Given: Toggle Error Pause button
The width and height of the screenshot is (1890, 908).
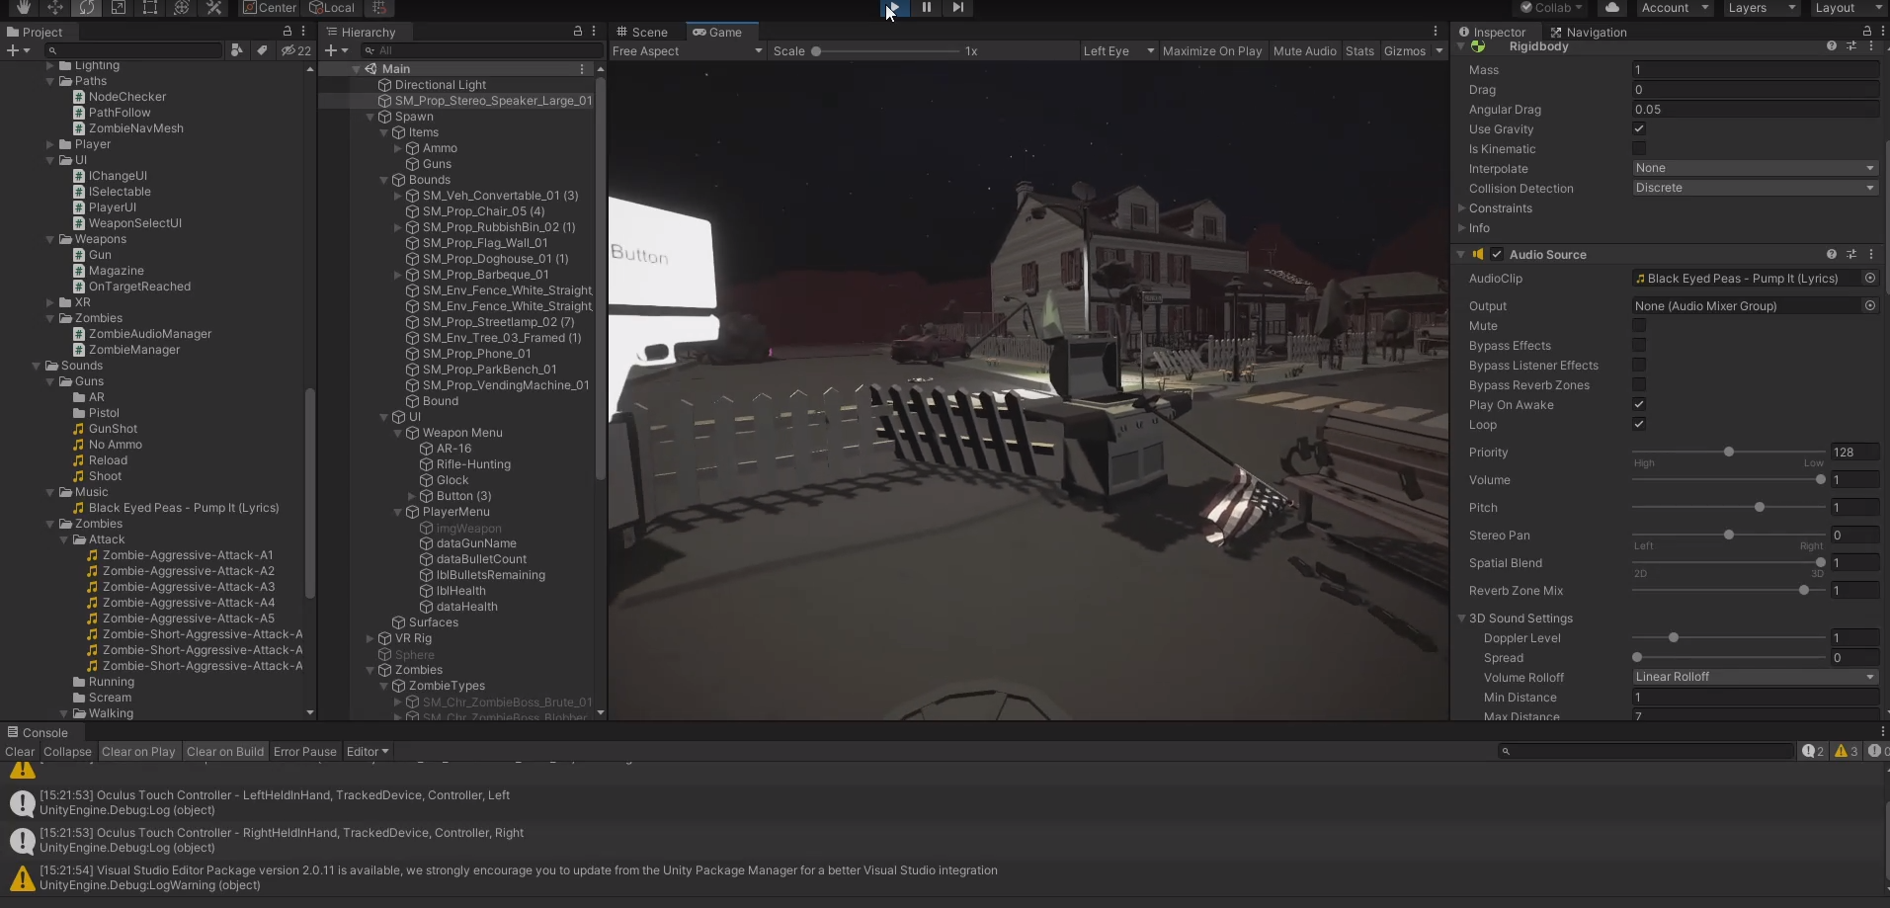Looking at the screenshot, I should point(304,752).
